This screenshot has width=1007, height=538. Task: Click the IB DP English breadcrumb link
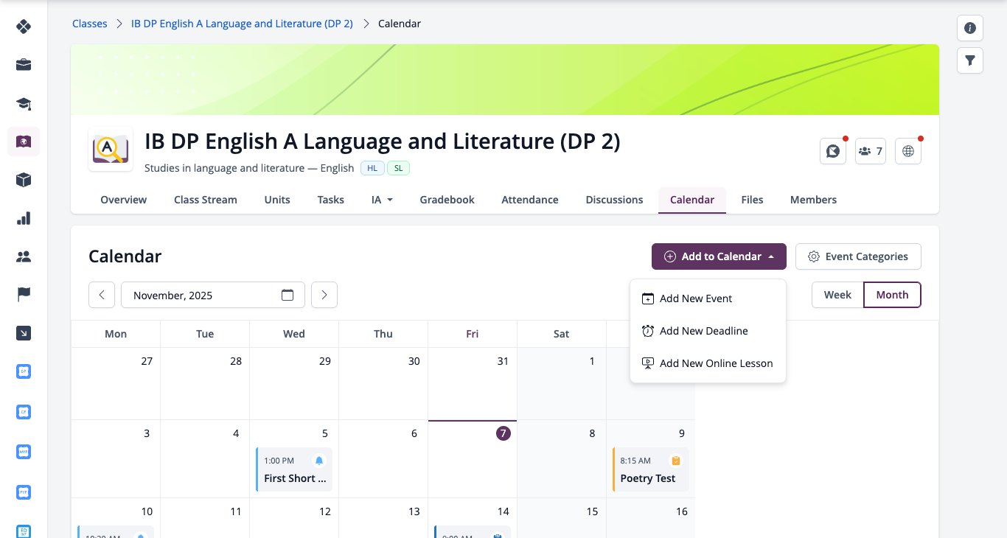pos(242,24)
